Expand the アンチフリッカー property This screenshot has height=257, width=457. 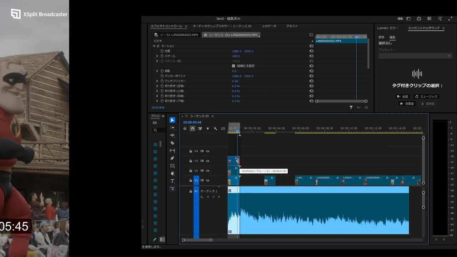157,81
